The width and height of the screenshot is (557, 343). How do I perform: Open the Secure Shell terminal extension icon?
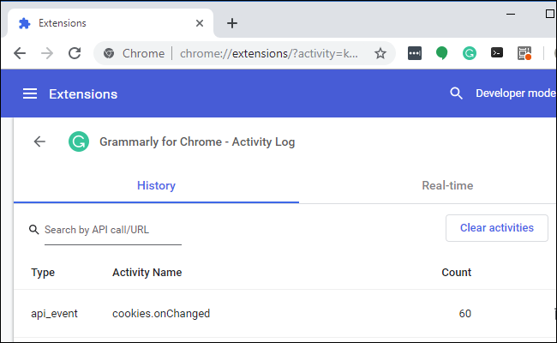[x=496, y=53]
